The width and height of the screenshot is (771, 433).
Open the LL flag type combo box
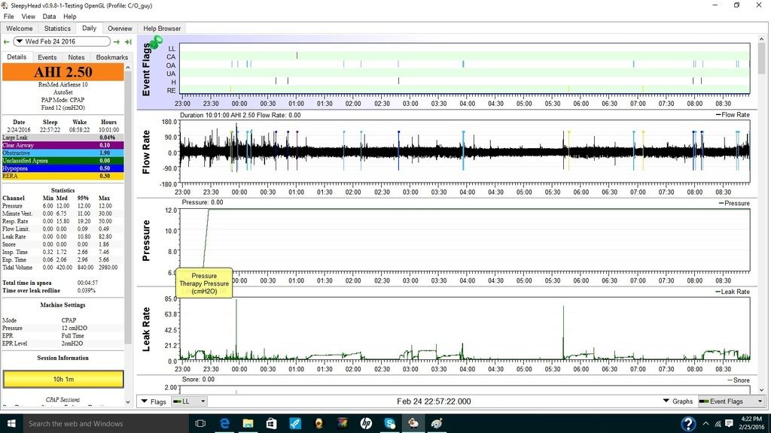point(189,401)
